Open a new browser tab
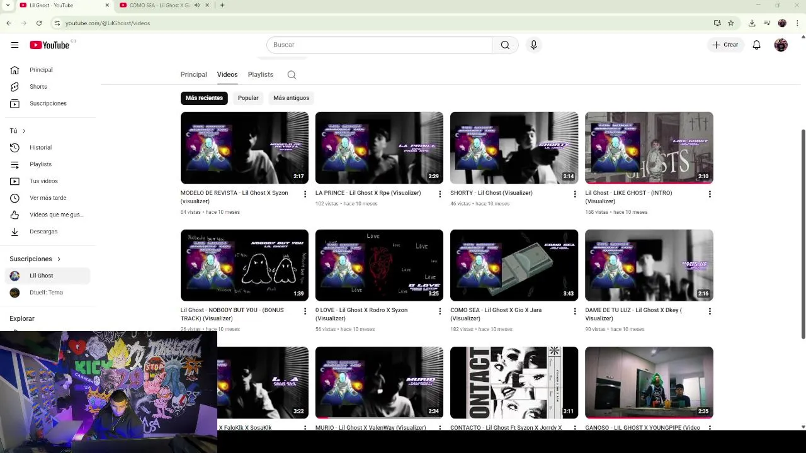This screenshot has width=806, height=453. (222, 5)
